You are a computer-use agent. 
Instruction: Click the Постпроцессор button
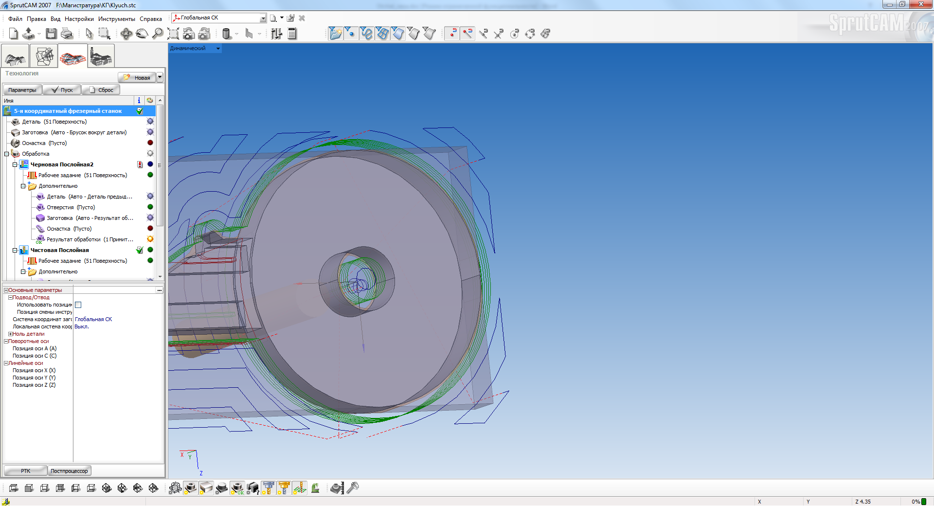coord(70,471)
